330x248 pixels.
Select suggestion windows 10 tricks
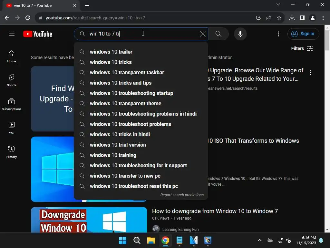point(141,62)
